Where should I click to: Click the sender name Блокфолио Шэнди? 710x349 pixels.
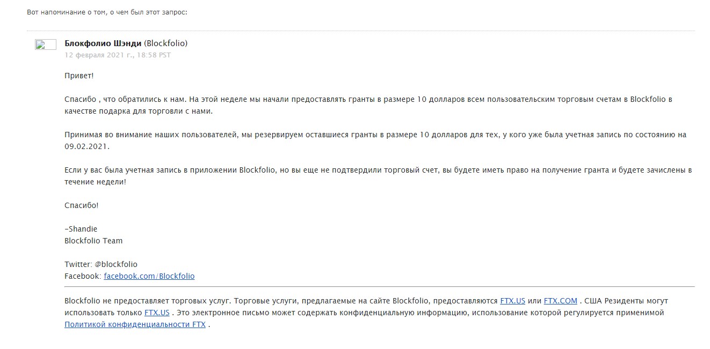pyautogui.click(x=103, y=43)
